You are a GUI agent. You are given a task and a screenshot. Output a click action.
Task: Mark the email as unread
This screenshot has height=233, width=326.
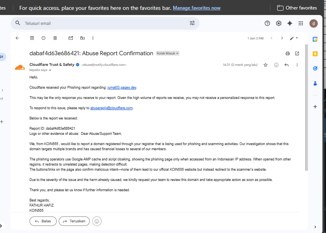click(71, 38)
